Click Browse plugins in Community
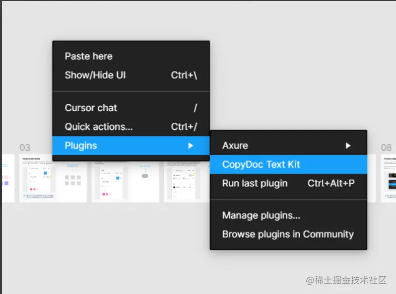This screenshot has width=396, height=294. click(x=288, y=235)
